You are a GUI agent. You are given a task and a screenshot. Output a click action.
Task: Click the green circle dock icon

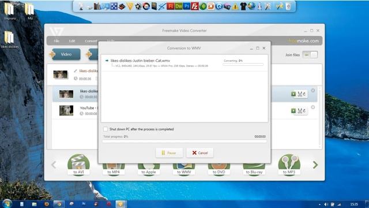tap(203, 6)
